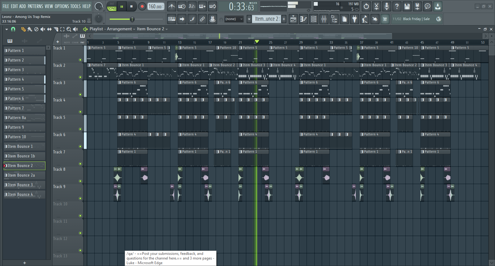
Task: Click the Black Friday Sale news banner
Action: (x=413, y=19)
